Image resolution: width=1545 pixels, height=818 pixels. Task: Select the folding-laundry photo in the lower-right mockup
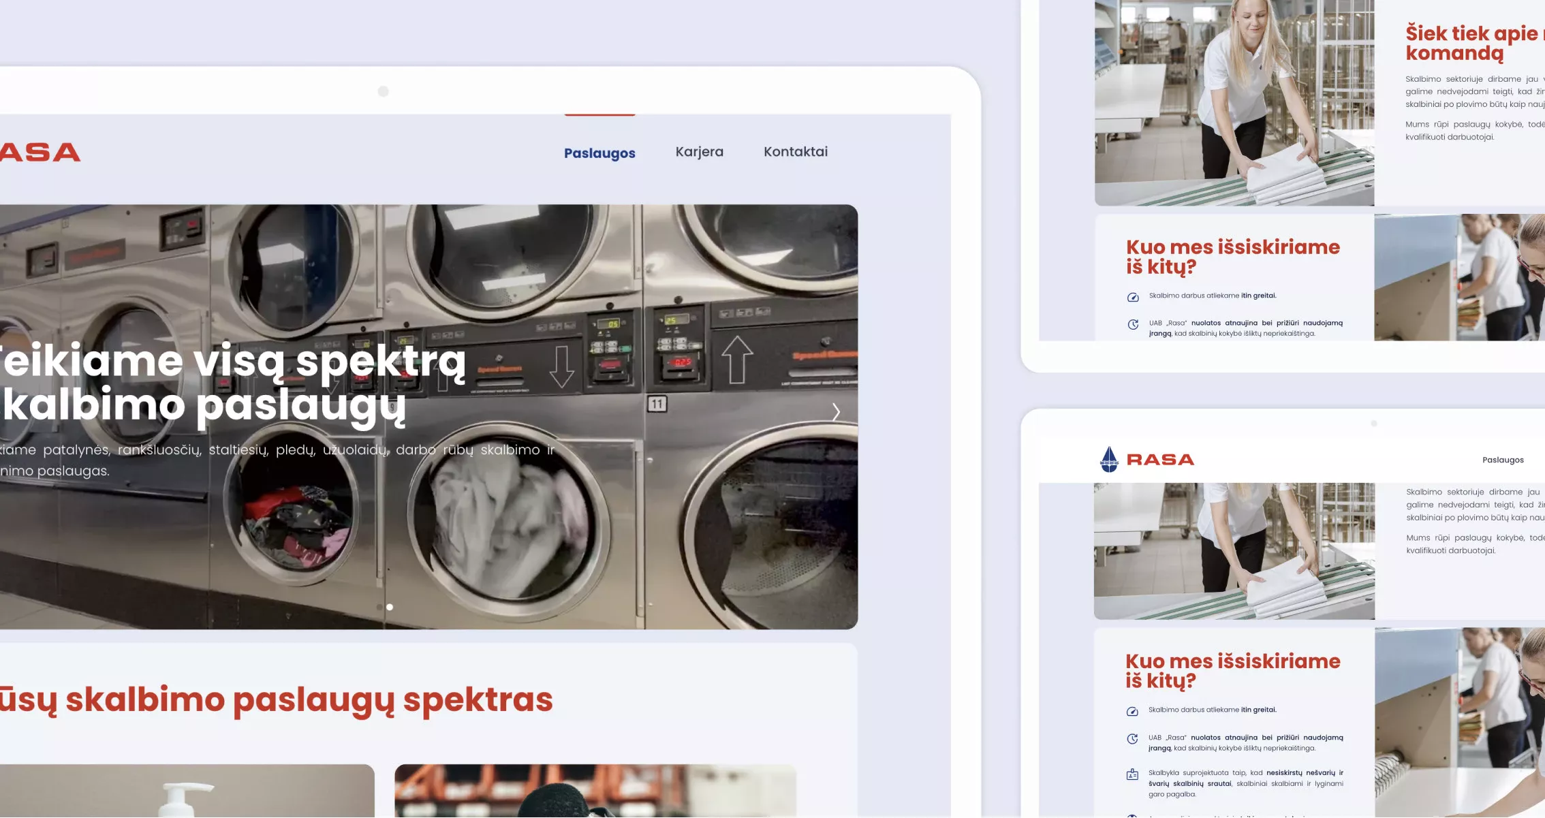1234,551
